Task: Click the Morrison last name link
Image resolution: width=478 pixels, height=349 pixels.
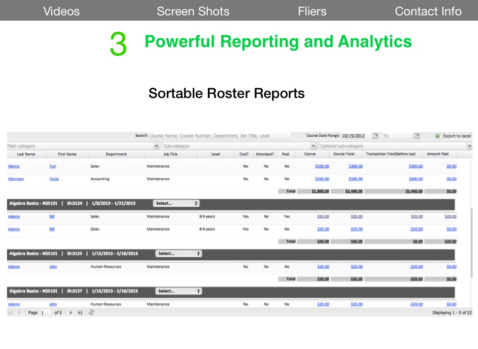Action: pyautogui.click(x=16, y=179)
